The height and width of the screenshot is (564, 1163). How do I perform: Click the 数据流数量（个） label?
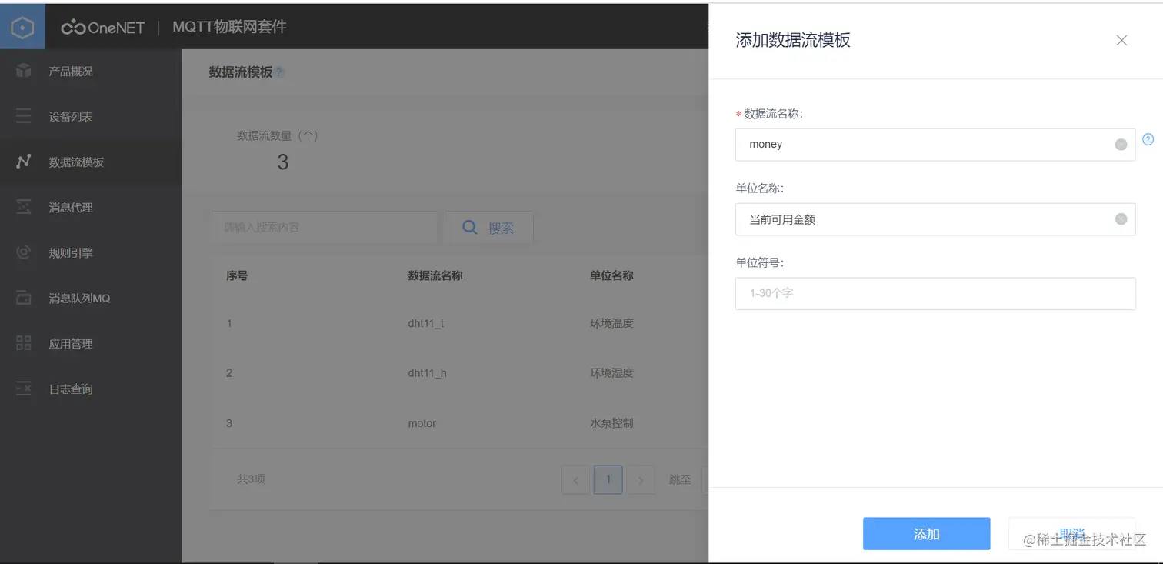[x=278, y=135]
